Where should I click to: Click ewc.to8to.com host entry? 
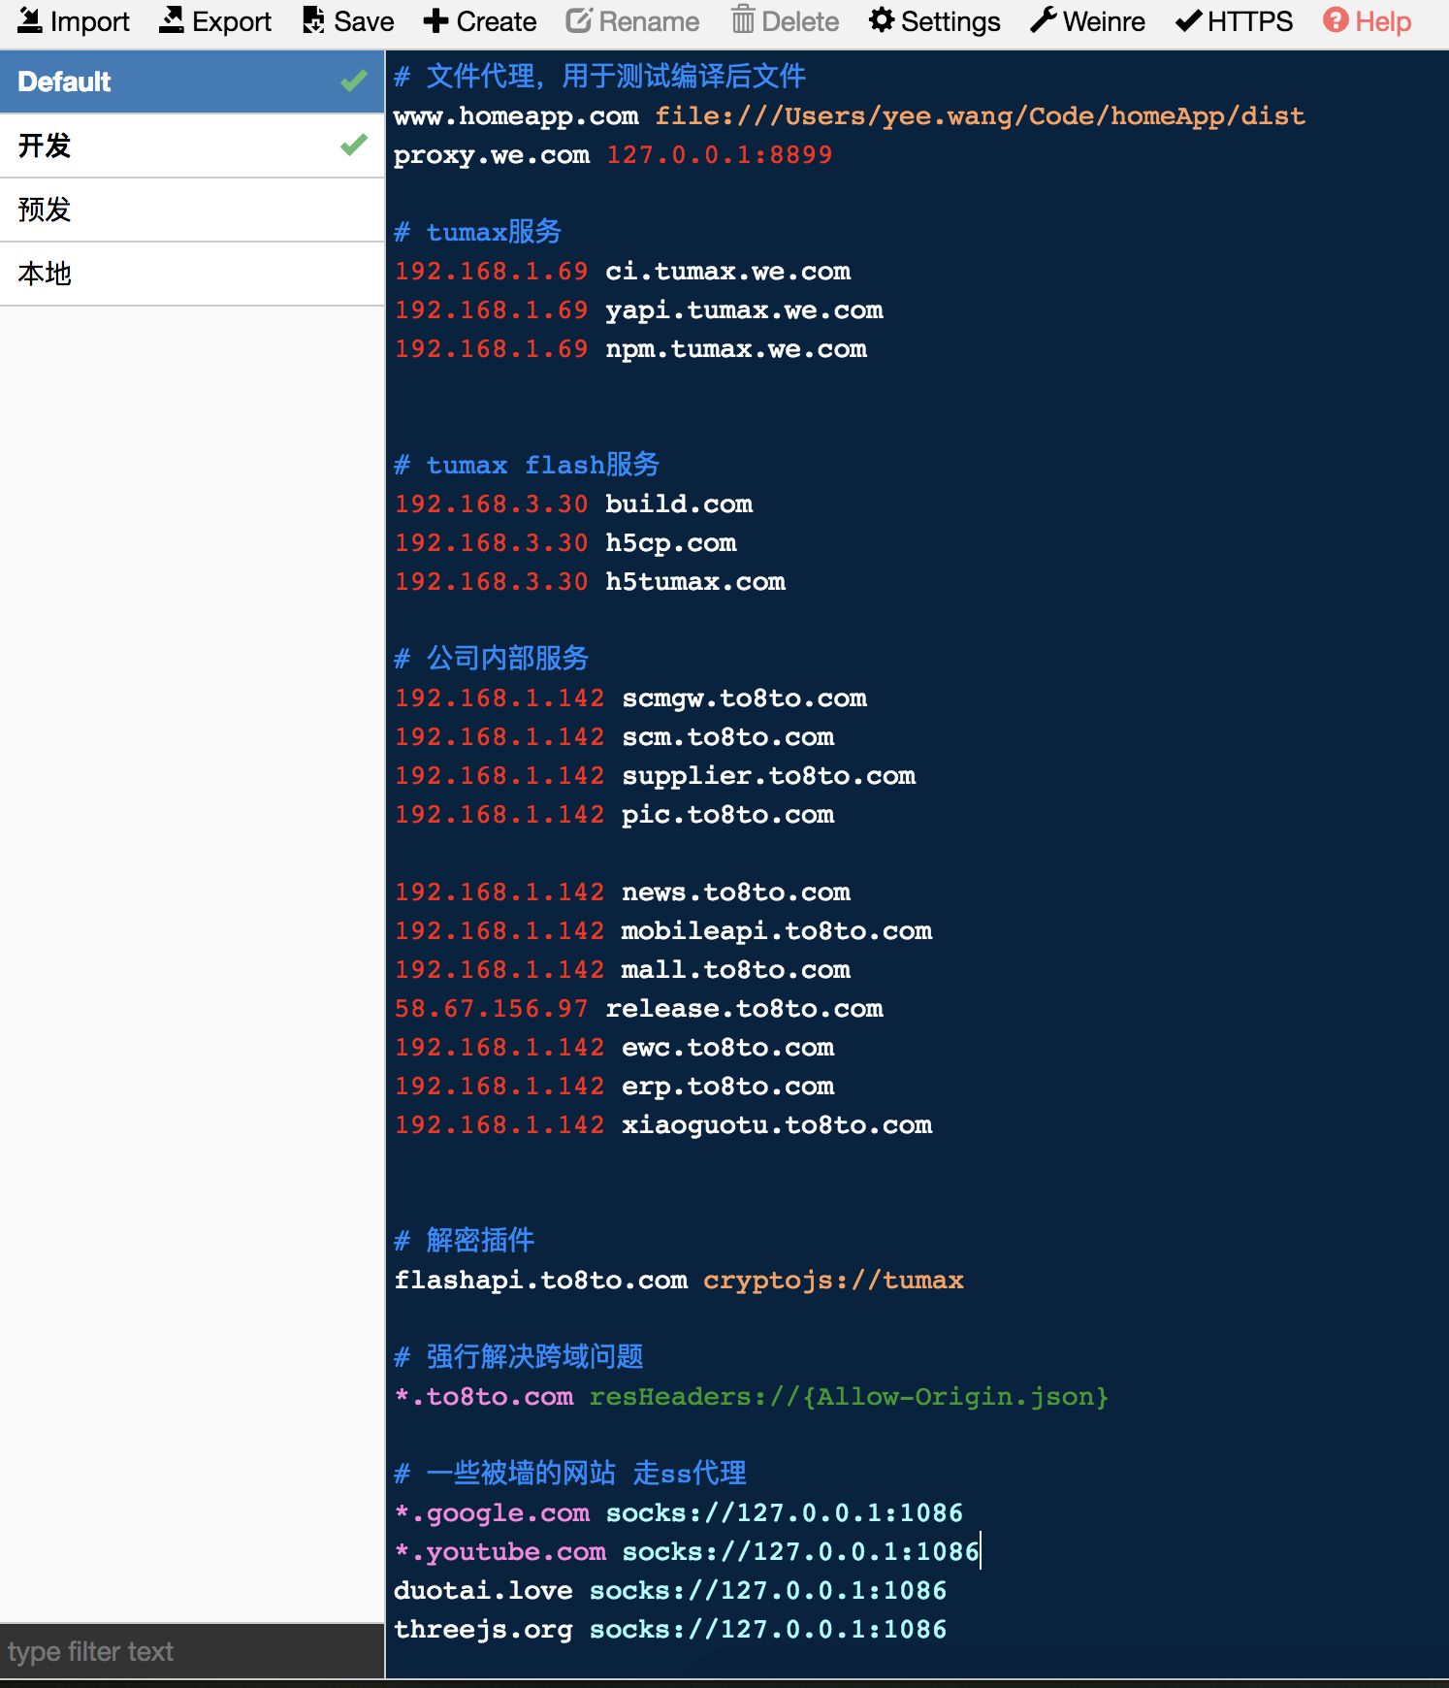click(727, 1047)
